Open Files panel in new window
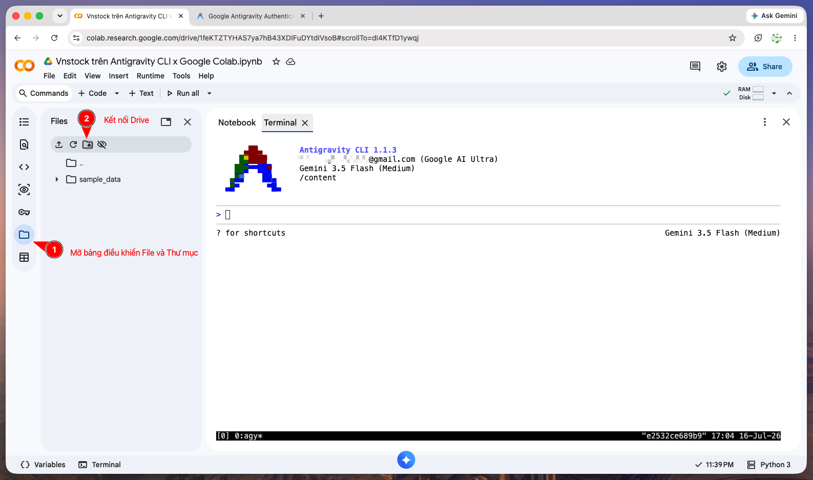Viewport: 813px width, 480px height. point(166,122)
